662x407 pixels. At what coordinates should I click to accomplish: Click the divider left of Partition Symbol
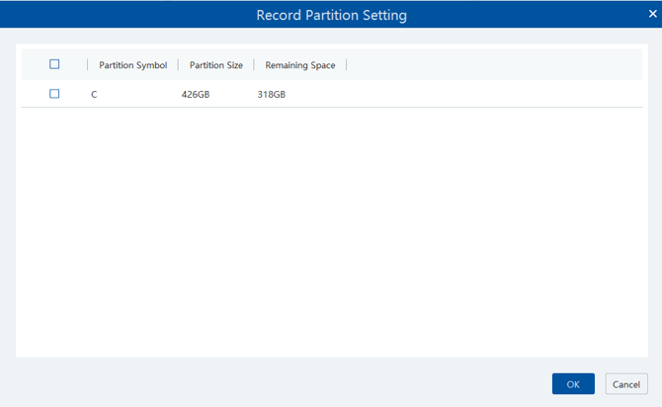coord(88,65)
